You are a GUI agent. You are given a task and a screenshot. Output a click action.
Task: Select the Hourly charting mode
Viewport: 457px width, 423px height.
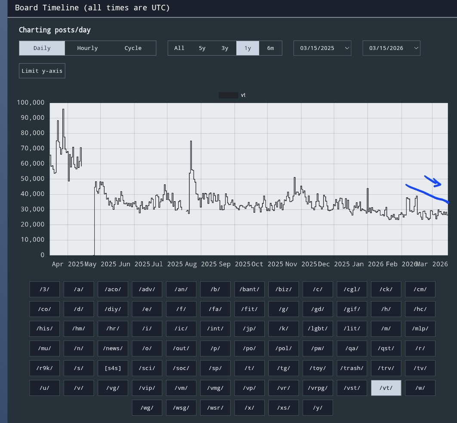click(87, 48)
